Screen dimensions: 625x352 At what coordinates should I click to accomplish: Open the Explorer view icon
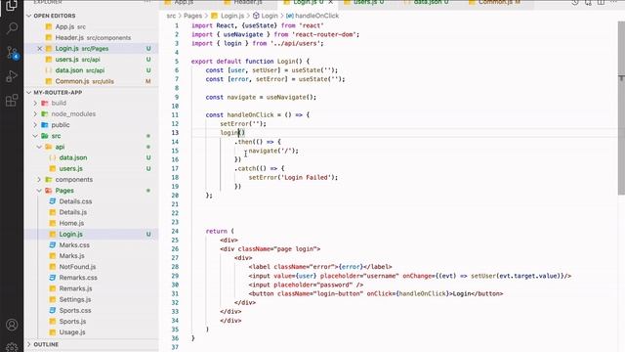(x=12, y=6)
